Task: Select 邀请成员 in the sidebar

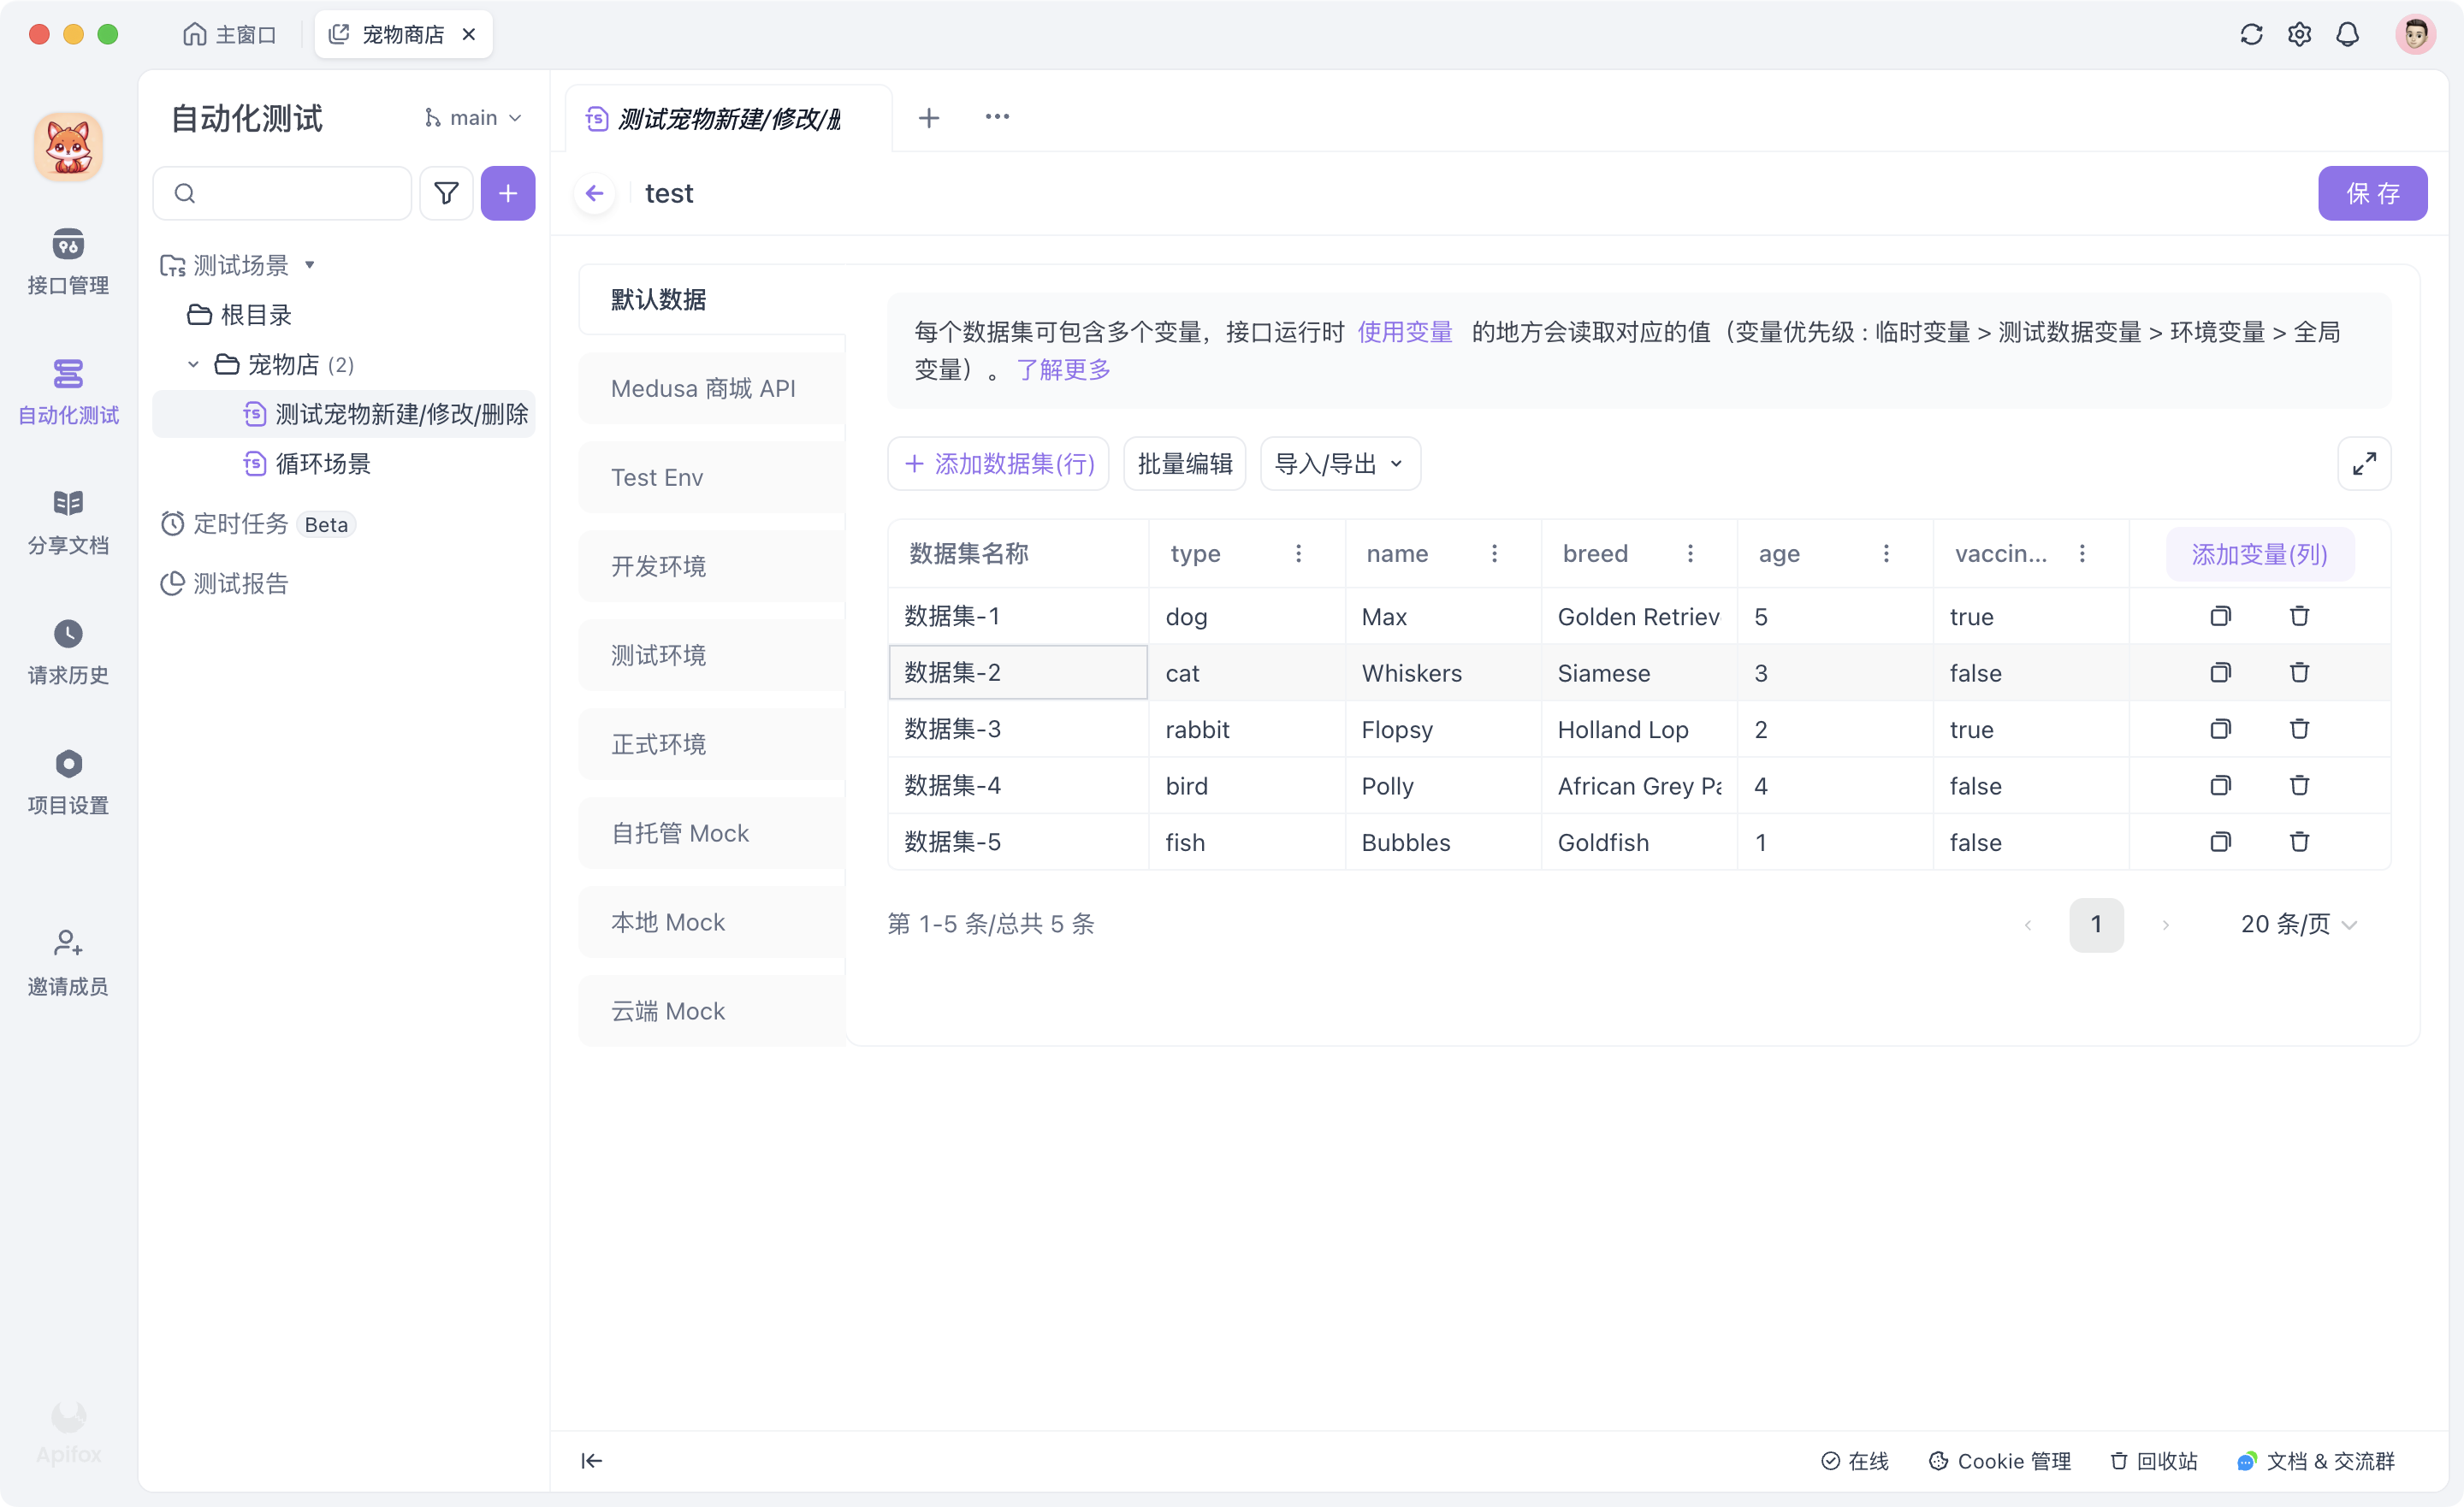Action: click(x=67, y=960)
